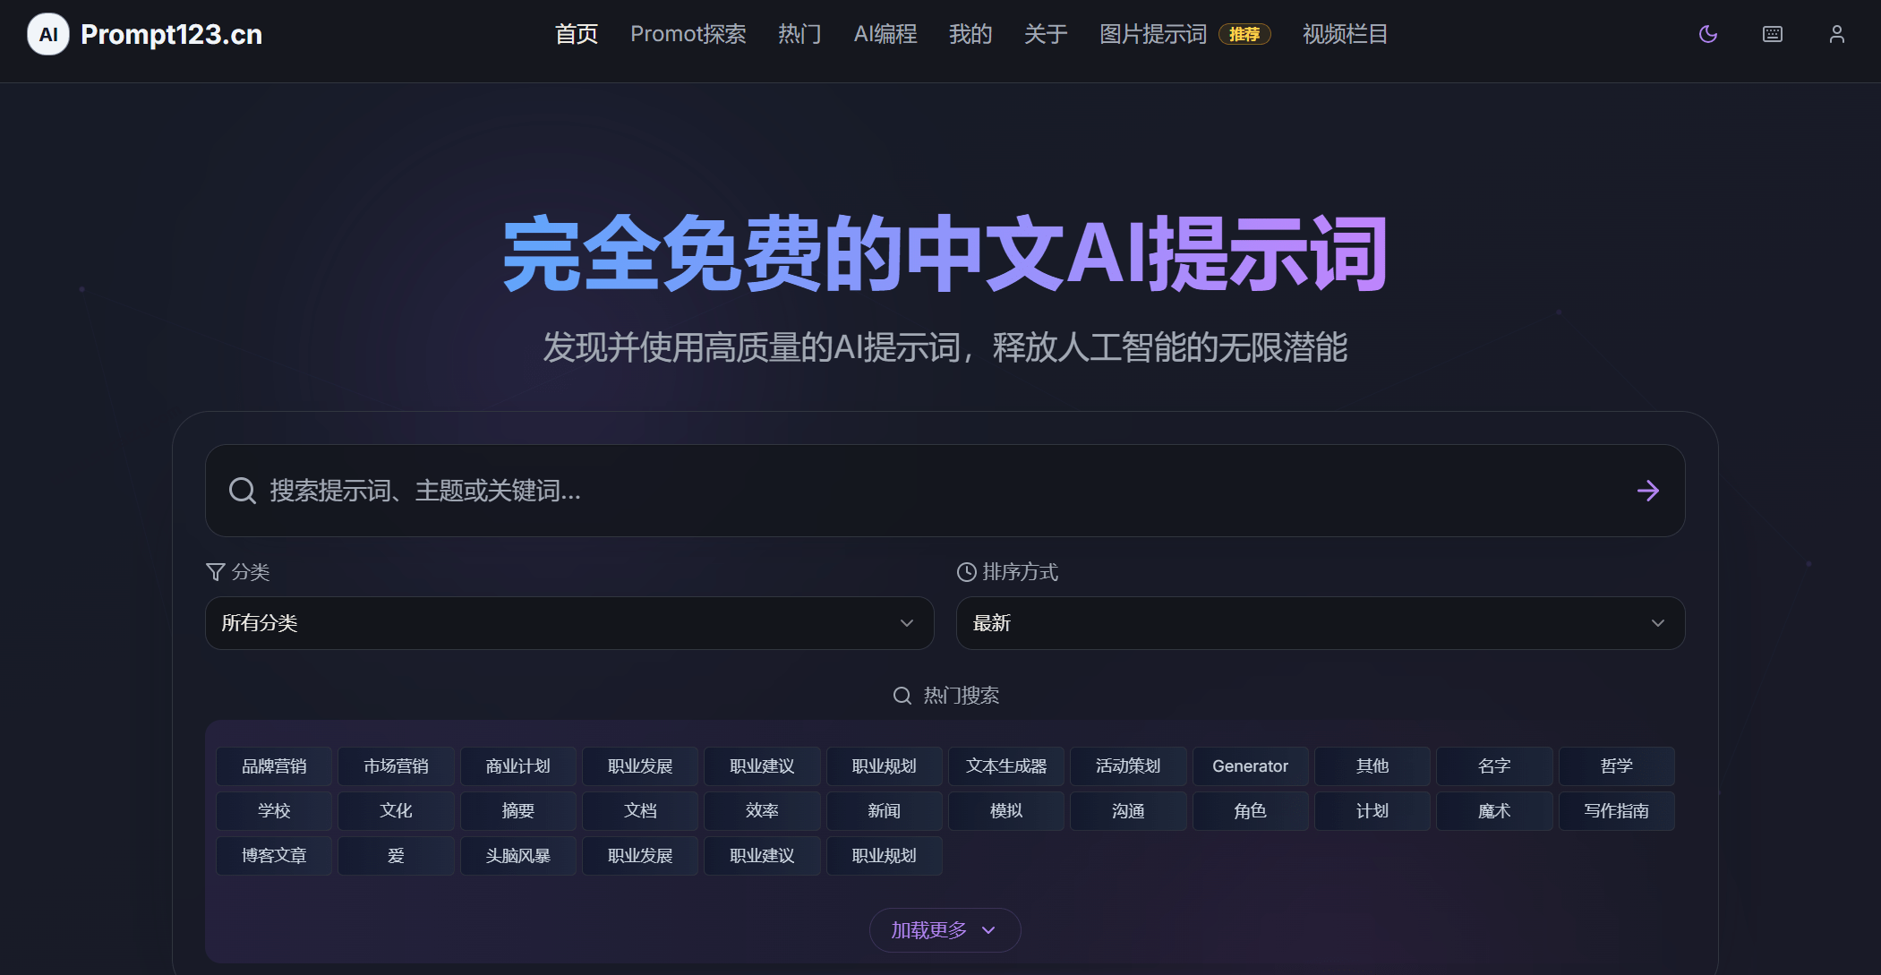Open keyboard shortcuts icon in header
Screen dimensions: 1881x975
tap(1773, 34)
